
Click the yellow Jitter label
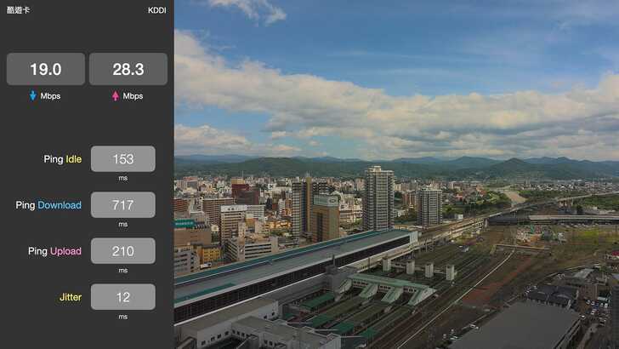click(71, 297)
